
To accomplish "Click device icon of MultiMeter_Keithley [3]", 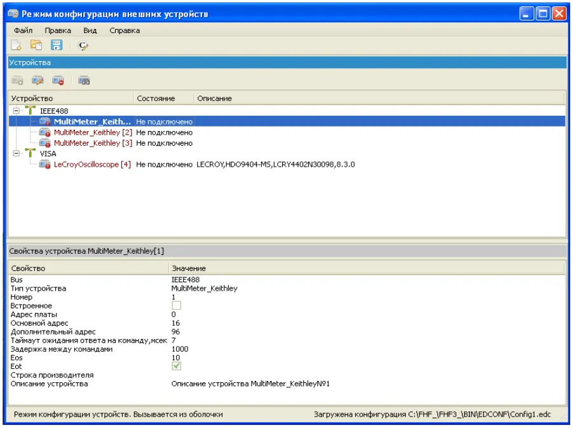I will click(x=45, y=143).
